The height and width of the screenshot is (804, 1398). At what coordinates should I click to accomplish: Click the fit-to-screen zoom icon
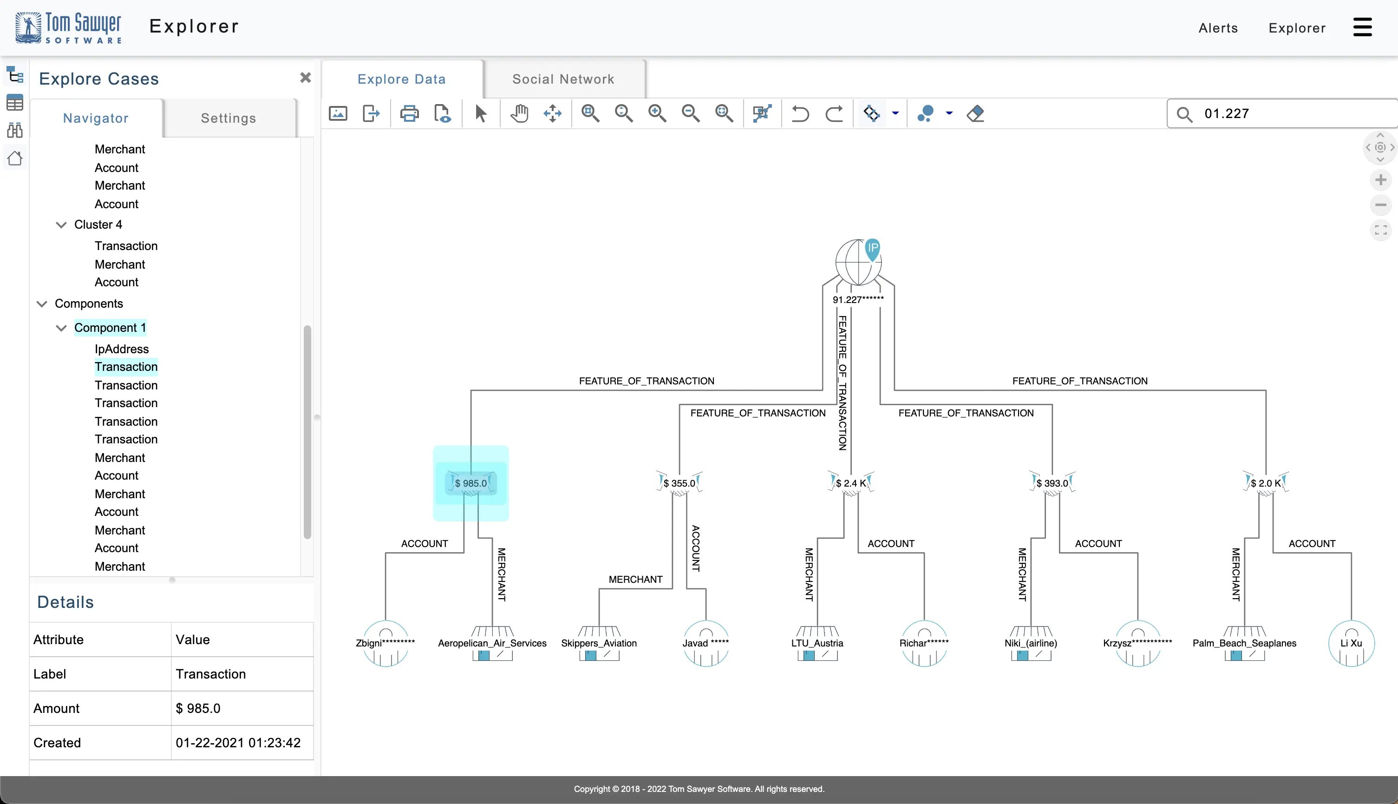pos(724,113)
